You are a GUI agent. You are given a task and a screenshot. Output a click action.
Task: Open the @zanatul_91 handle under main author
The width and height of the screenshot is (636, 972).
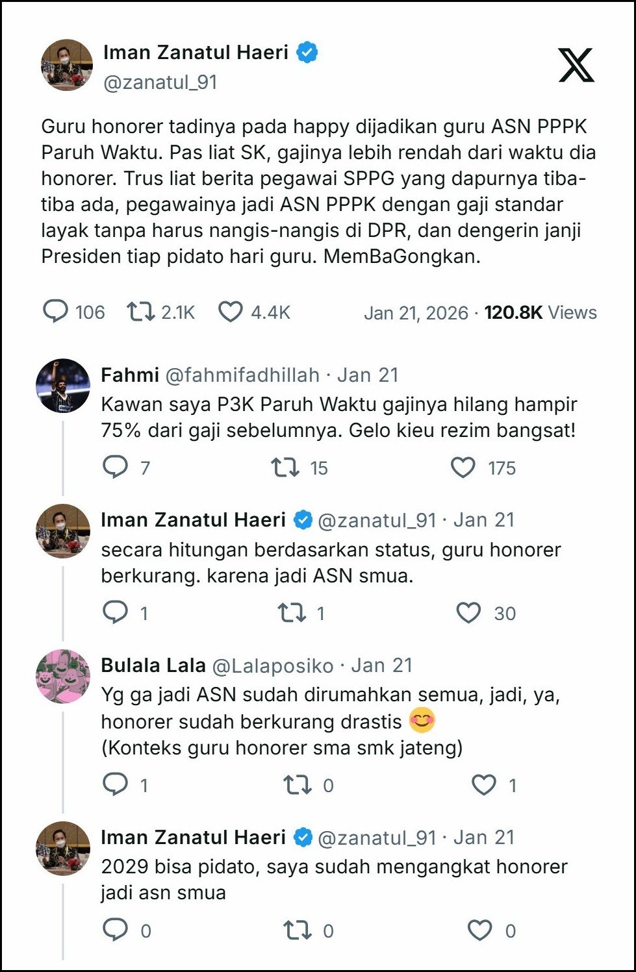pos(160,82)
